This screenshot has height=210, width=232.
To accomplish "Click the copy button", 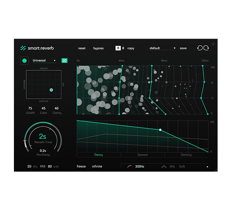I will click(x=131, y=48).
